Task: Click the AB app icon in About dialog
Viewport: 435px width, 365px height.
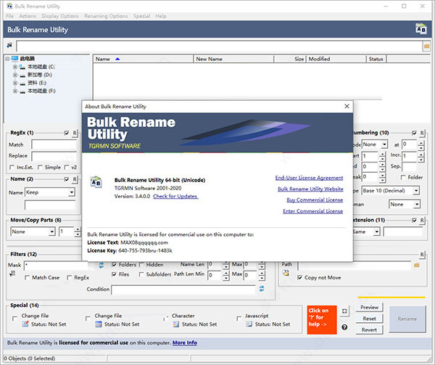Action: point(96,182)
